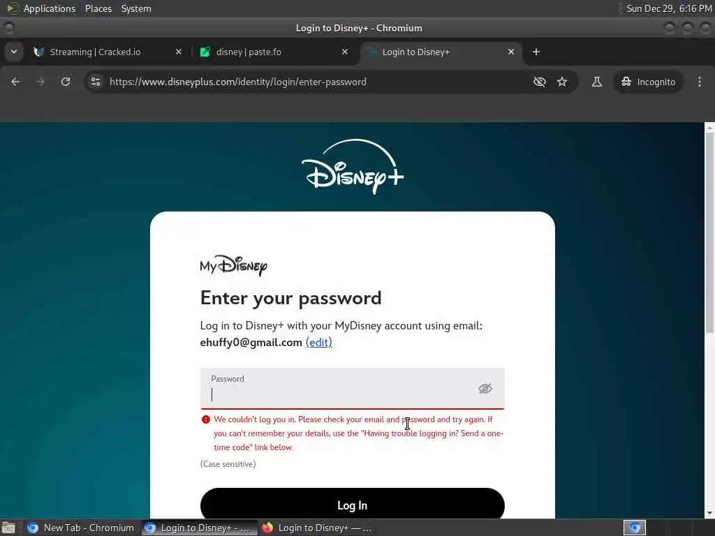
Task: Click the Incognito indicator button
Action: [x=648, y=82]
